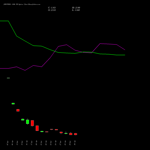Click the thin red candle for 22 Apr
The width and height of the screenshot is (150, 150).
point(47,132)
